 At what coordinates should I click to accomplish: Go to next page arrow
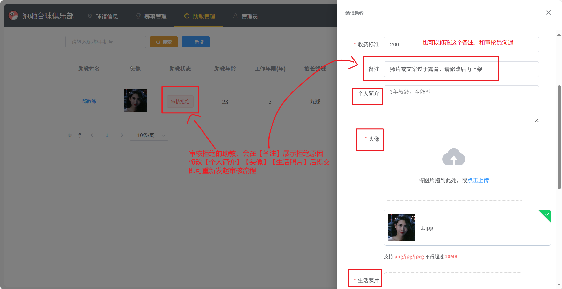pos(122,135)
